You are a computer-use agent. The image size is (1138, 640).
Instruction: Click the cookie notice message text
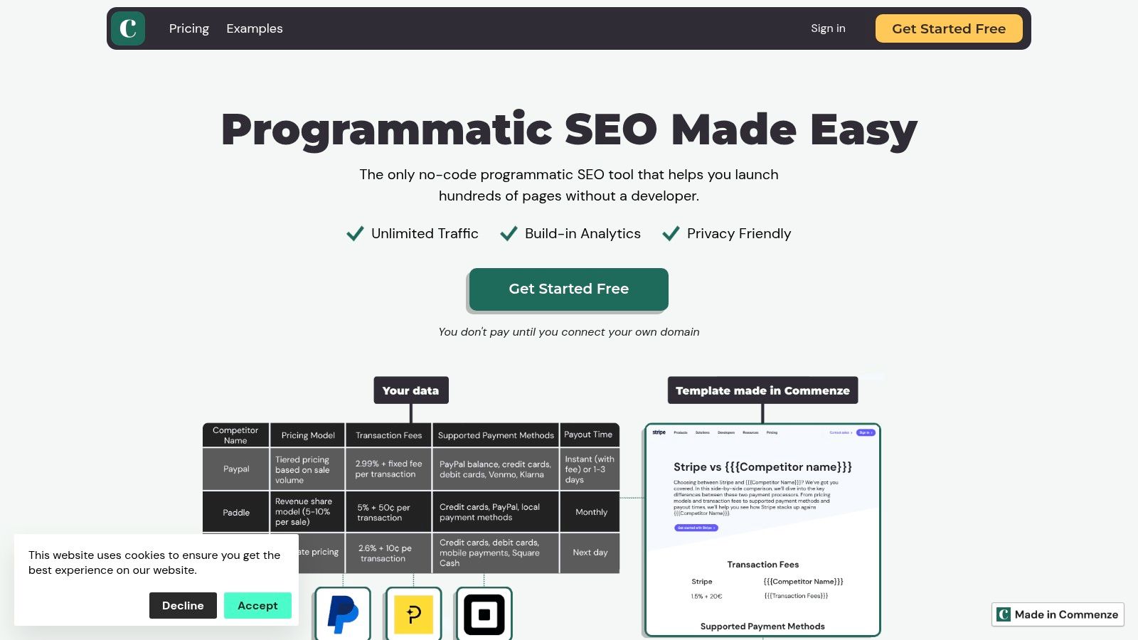154,562
